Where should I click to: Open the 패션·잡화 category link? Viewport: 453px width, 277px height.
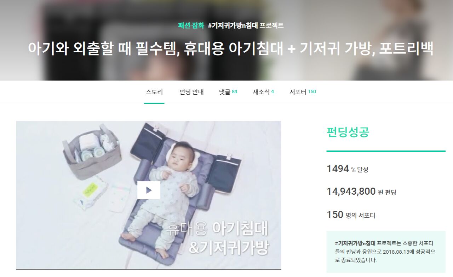pyautogui.click(x=191, y=25)
